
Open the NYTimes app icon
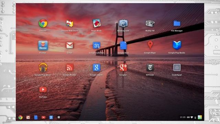tap(150, 68)
